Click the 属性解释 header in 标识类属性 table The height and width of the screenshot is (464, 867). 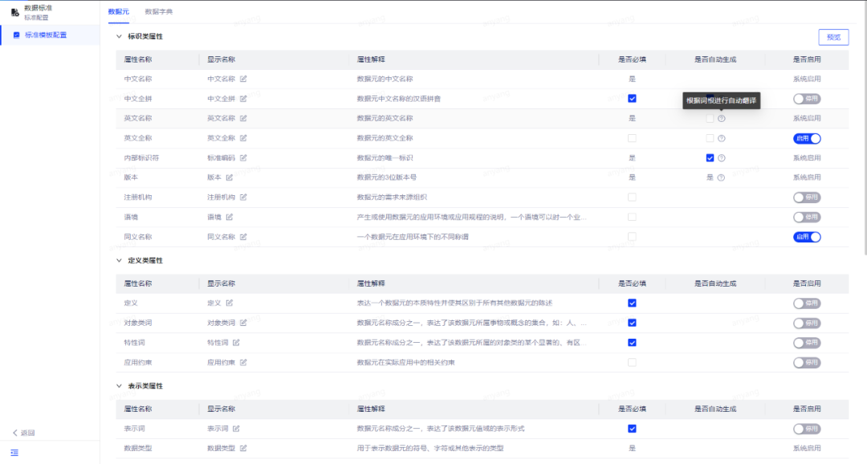coord(371,59)
